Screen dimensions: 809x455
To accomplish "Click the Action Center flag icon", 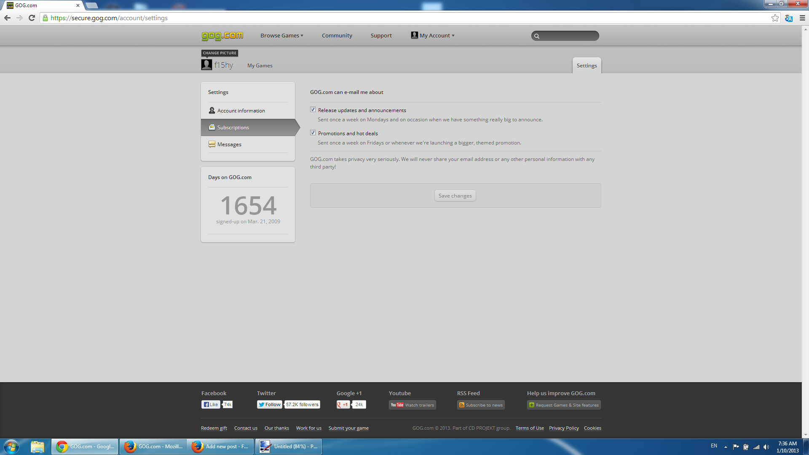I will [x=736, y=447].
